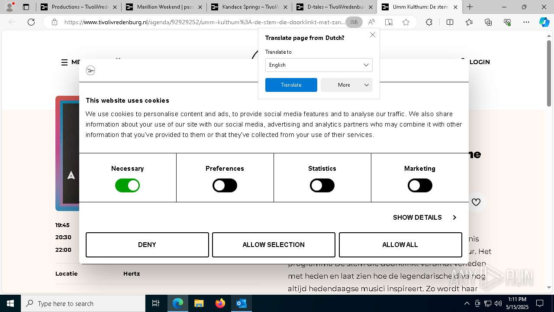Click the address bar URL field

tap(204, 22)
